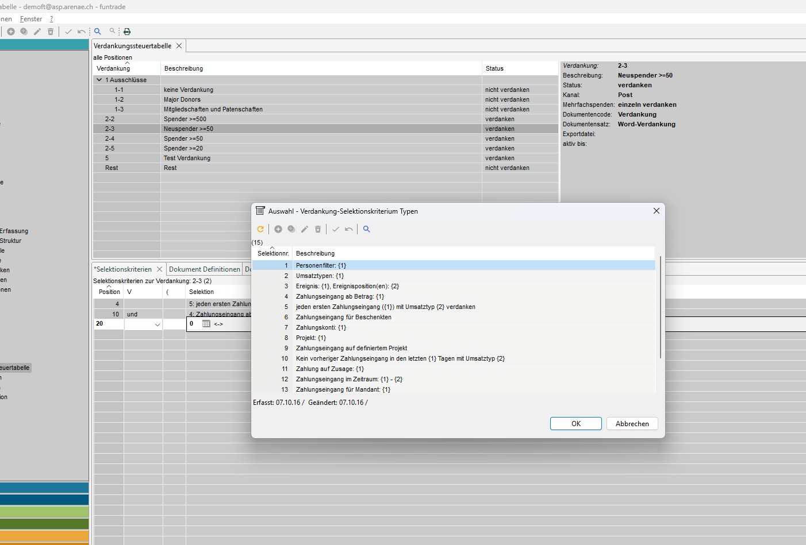Sort by the Selektionnr. column header

[273, 253]
